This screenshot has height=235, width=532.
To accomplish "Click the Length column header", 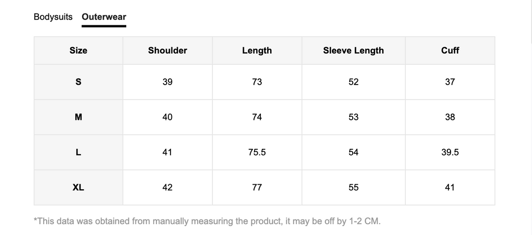I will [x=257, y=50].
